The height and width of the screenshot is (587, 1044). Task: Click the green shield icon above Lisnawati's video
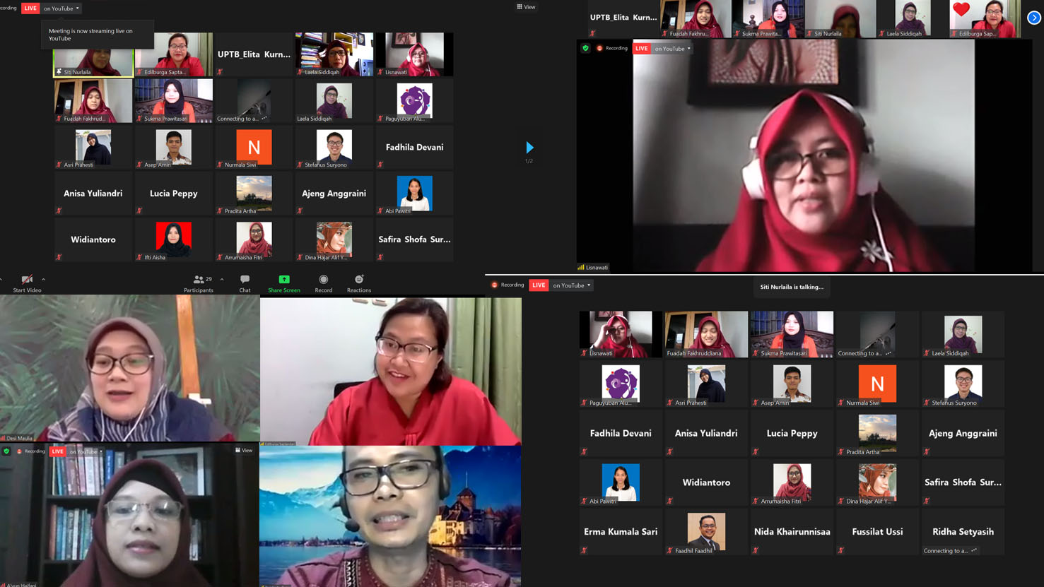pos(585,49)
